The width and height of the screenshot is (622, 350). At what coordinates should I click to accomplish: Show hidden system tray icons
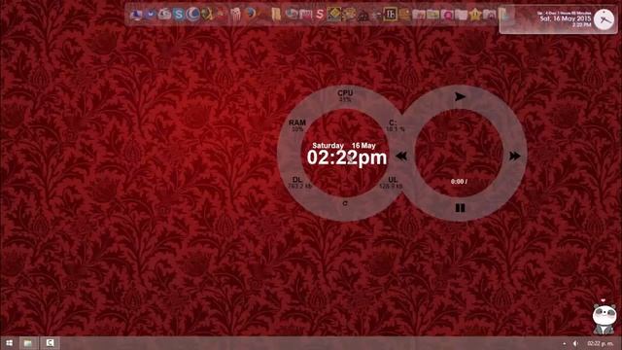pos(564,343)
